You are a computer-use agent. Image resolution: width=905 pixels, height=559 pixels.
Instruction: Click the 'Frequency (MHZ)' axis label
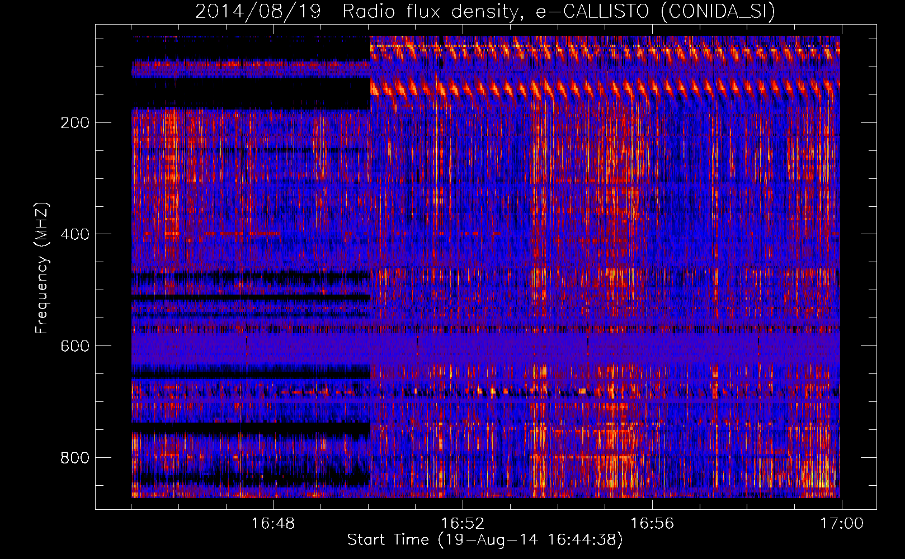click(42, 268)
